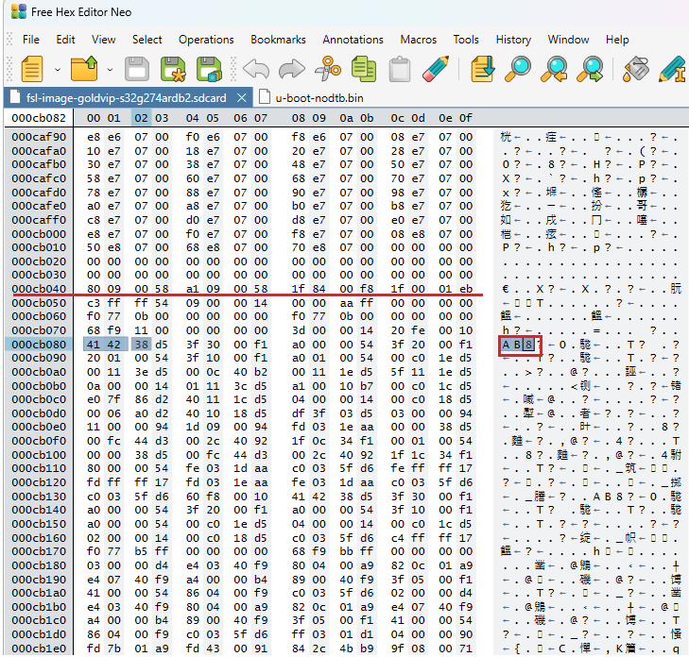Screen dimensions: 689x657
Task: Click the Fill paint bucket icon
Action: (636, 69)
